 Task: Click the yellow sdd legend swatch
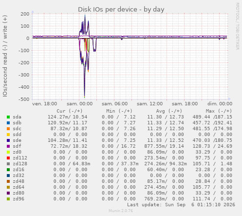pyautogui.click(x=8, y=135)
